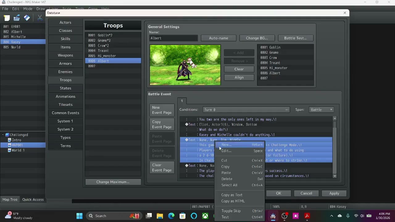Click the Cut scissors toolbar icon
The height and width of the screenshot is (222, 395).
coord(40,18)
